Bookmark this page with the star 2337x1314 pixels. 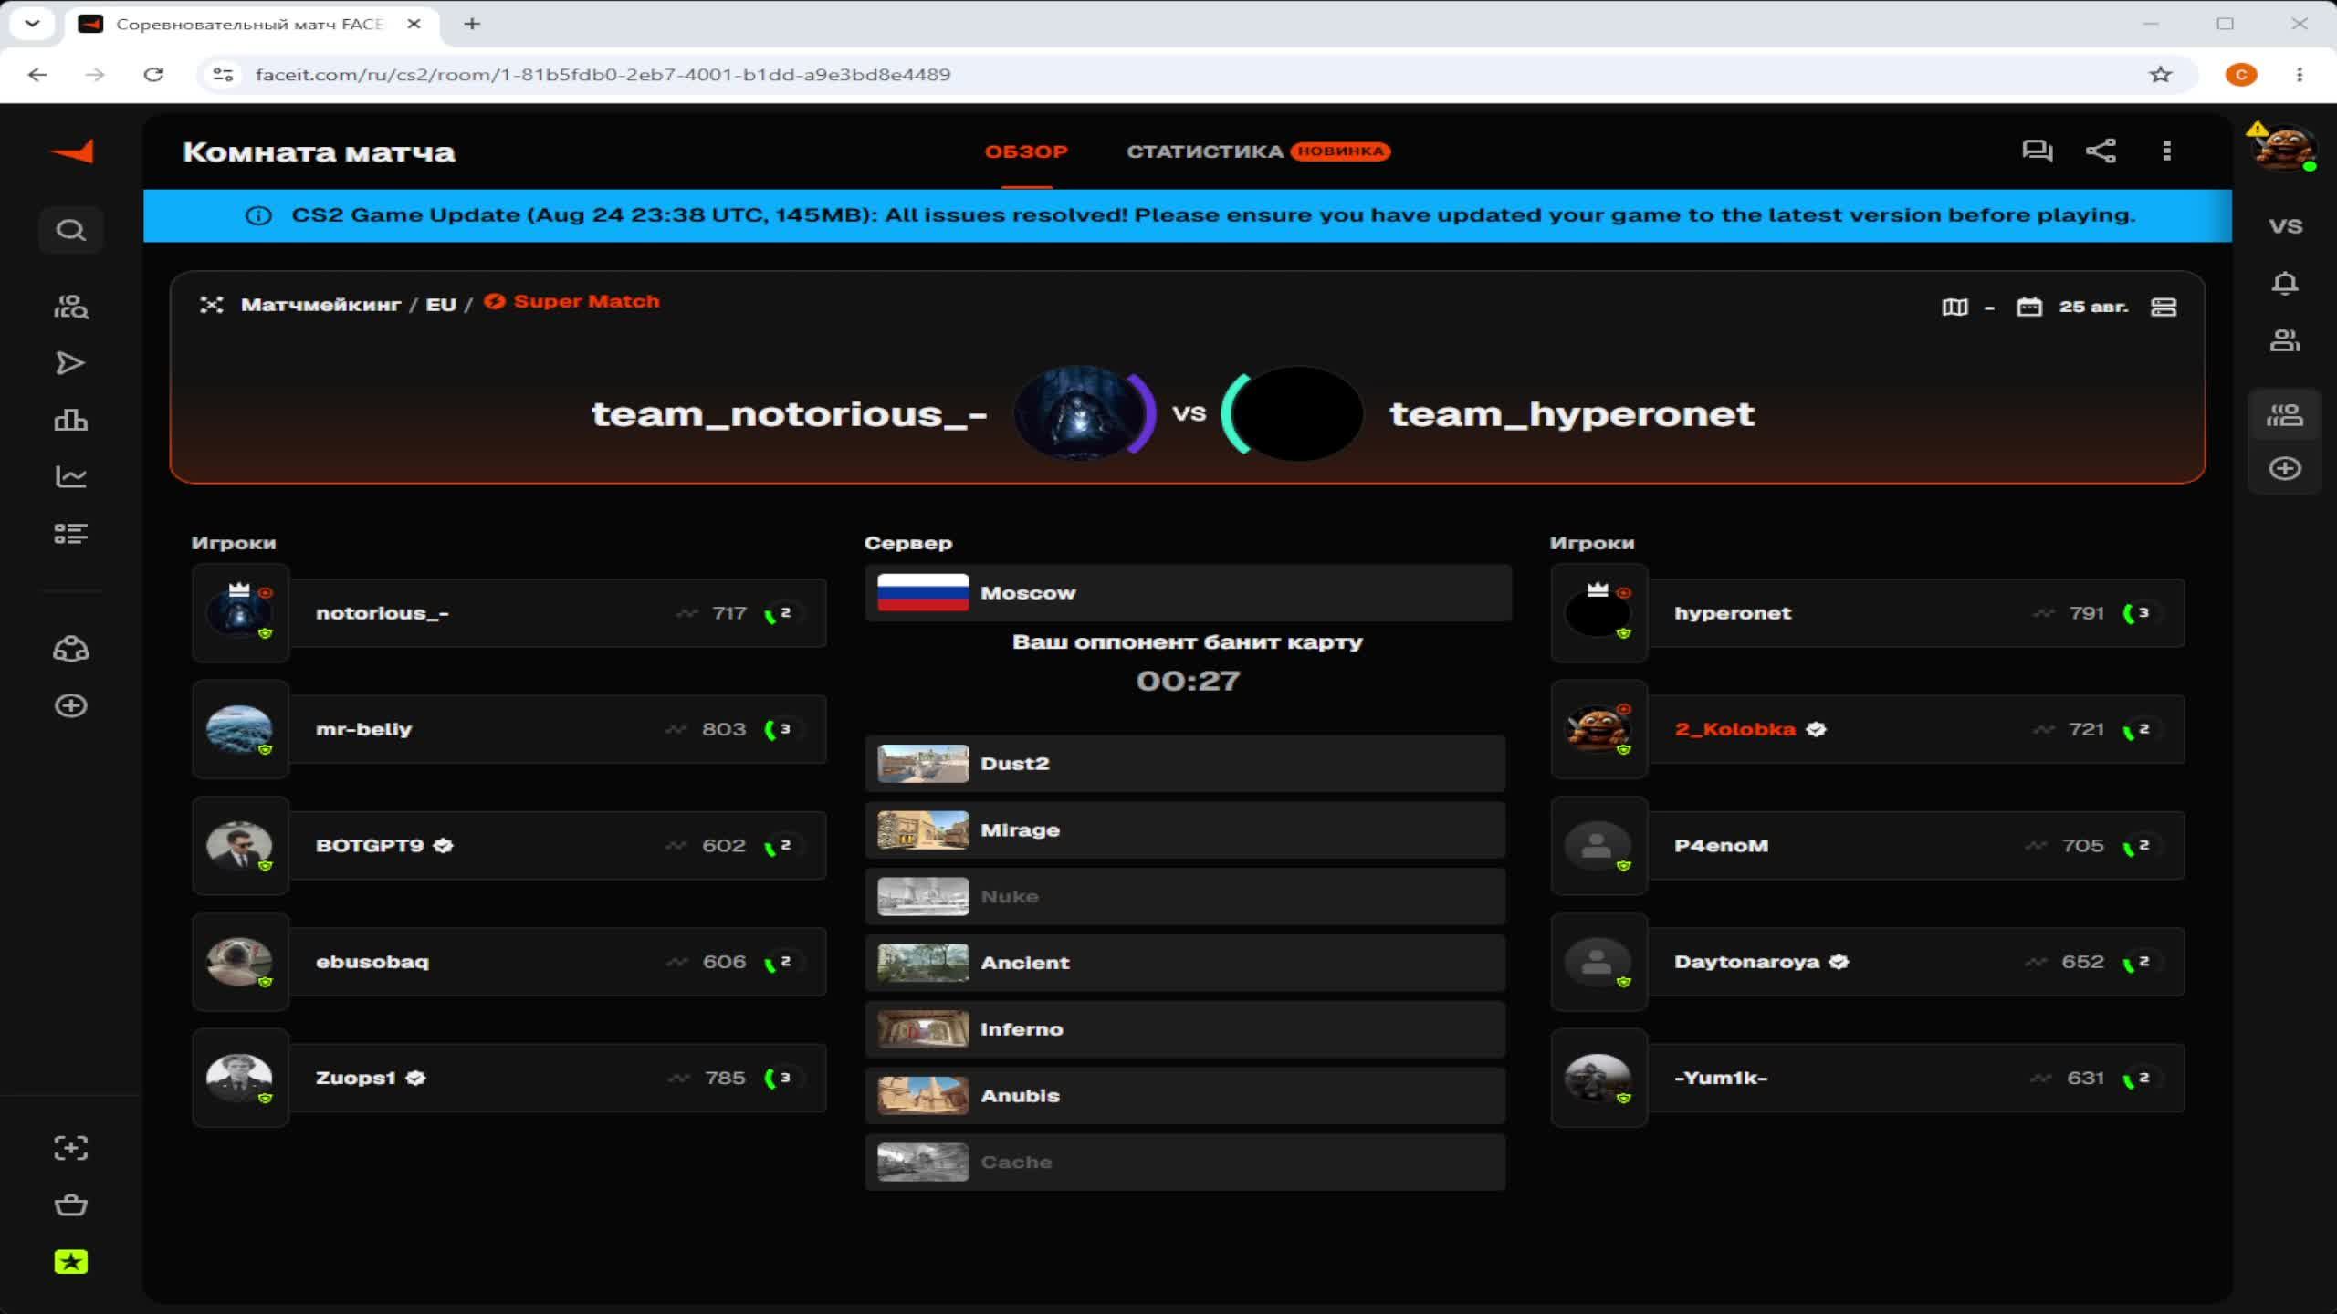tap(2160, 75)
